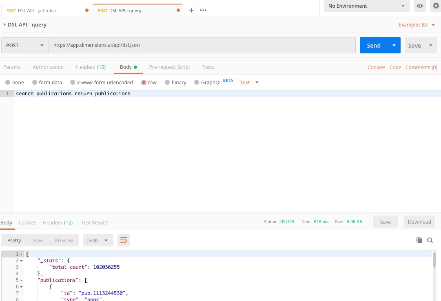Switch response view to Pretty

coord(14,240)
